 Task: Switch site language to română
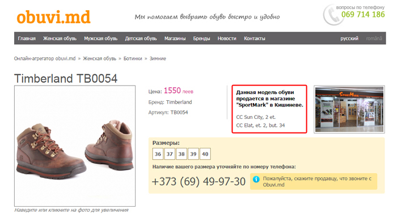pyautogui.click(x=374, y=39)
